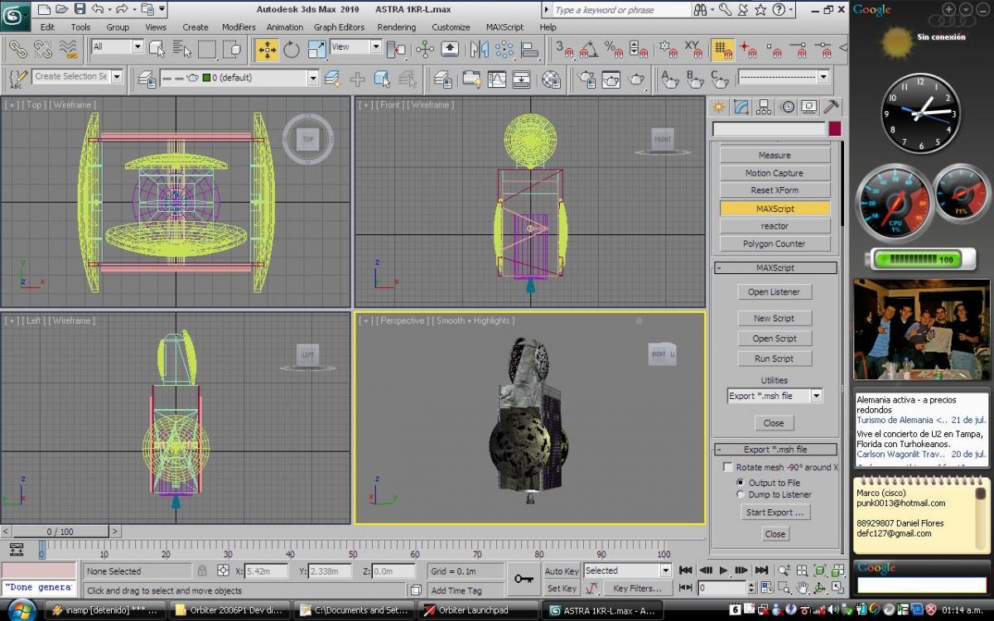
Task: Open the Animation menu
Action: (284, 27)
